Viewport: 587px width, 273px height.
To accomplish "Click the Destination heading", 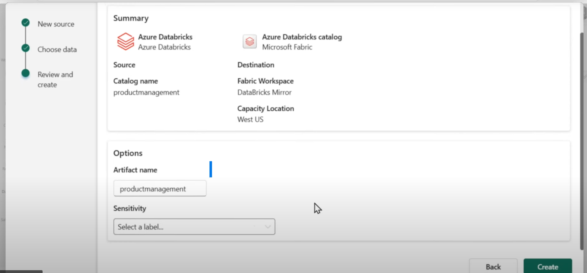I will click(256, 65).
